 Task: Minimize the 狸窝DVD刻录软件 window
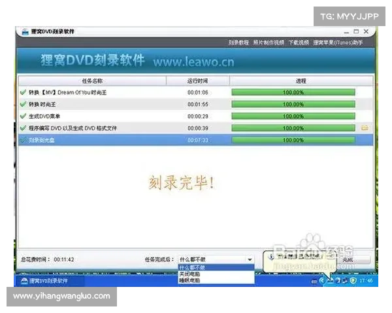pos(346,32)
